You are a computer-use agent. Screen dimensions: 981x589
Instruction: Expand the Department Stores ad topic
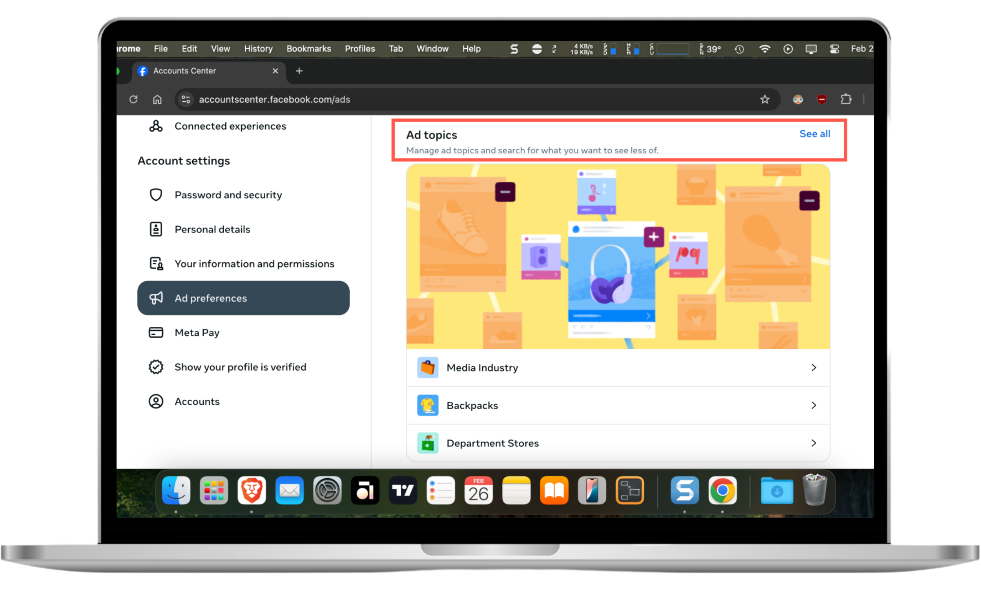point(618,443)
